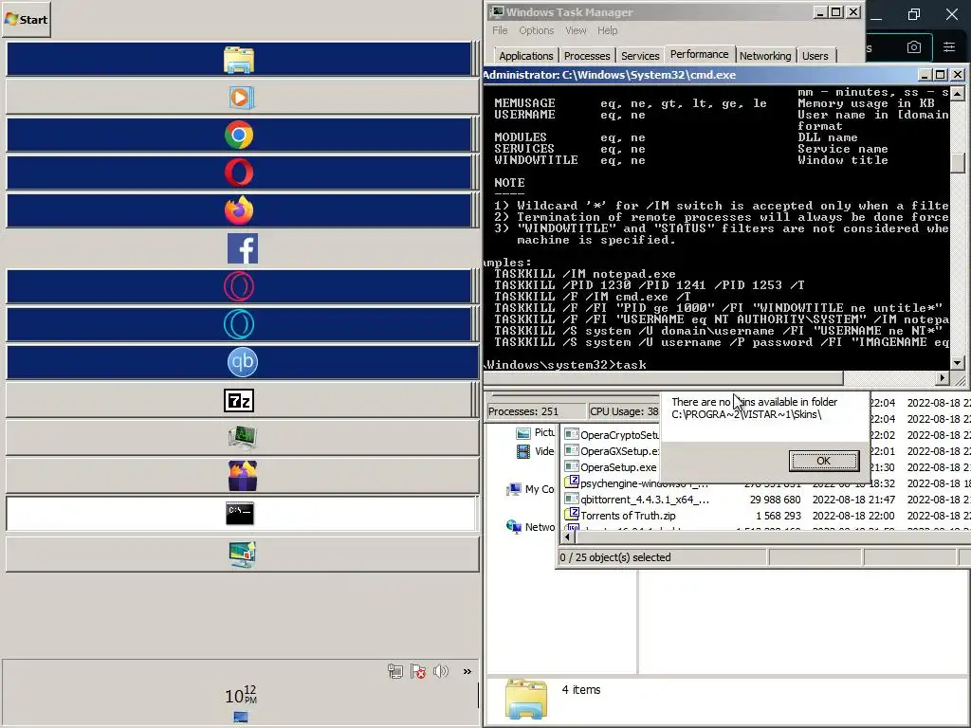The height and width of the screenshot is (728, 971).
Task: Switch to Applications tab in Task Manager
Action: coord(525,56)
